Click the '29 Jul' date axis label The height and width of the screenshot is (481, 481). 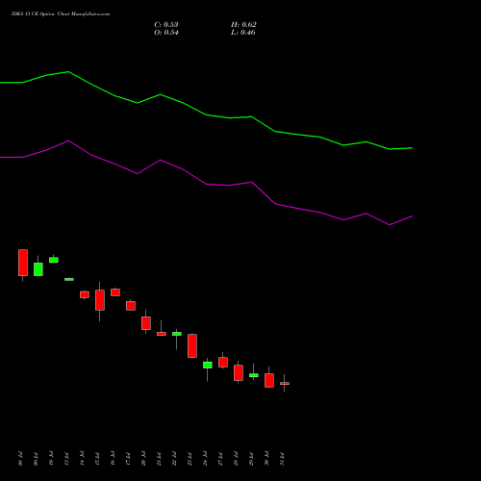click(x=252, y=459)
